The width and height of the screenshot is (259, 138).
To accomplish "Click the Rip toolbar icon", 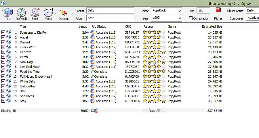I will [7, 13].
